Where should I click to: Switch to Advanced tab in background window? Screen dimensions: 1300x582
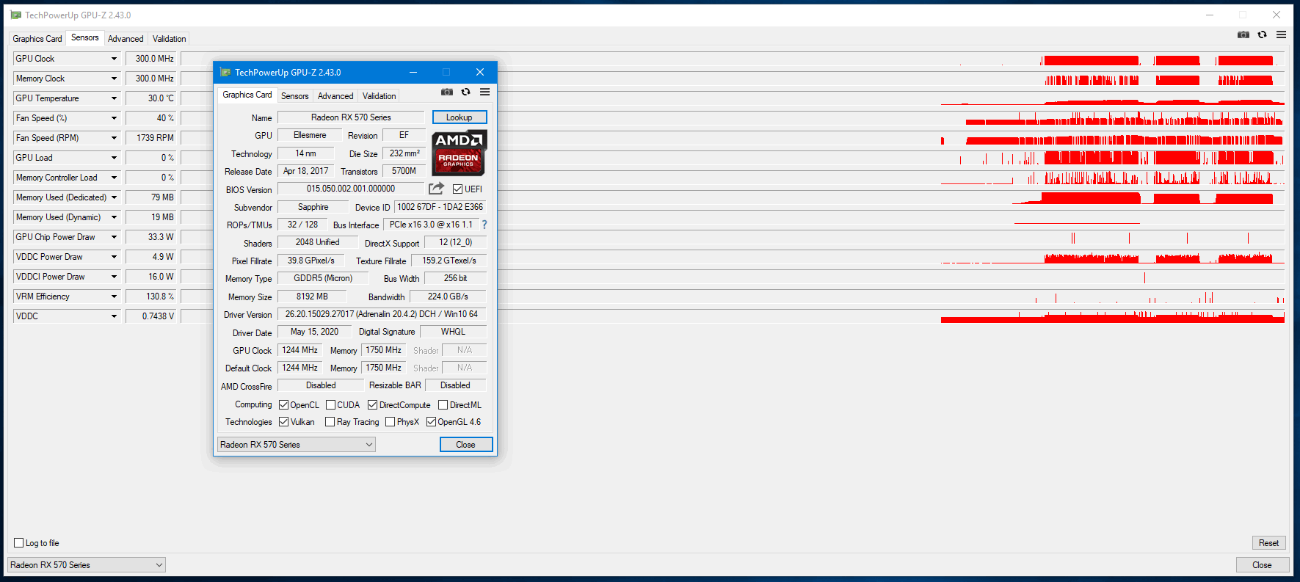click(126, 39)
